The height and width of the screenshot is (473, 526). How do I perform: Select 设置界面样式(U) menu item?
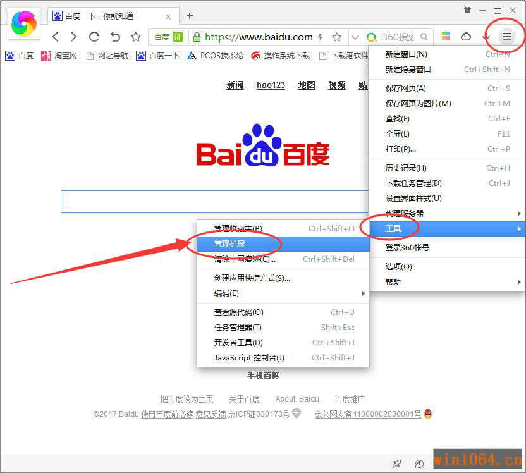click(x=447, y=199)
